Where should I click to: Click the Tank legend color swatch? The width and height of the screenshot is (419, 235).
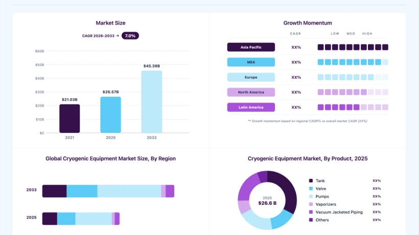pos(311,181)
